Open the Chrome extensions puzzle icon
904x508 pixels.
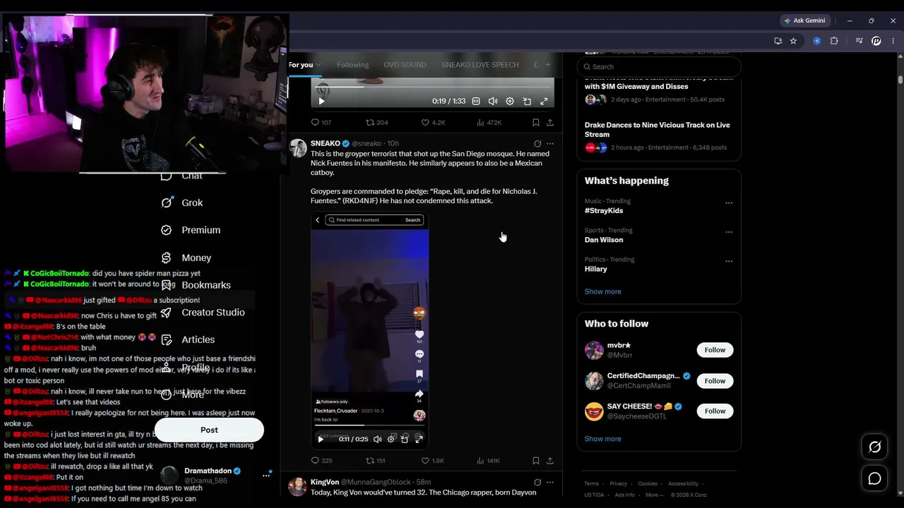coord(834,41)
